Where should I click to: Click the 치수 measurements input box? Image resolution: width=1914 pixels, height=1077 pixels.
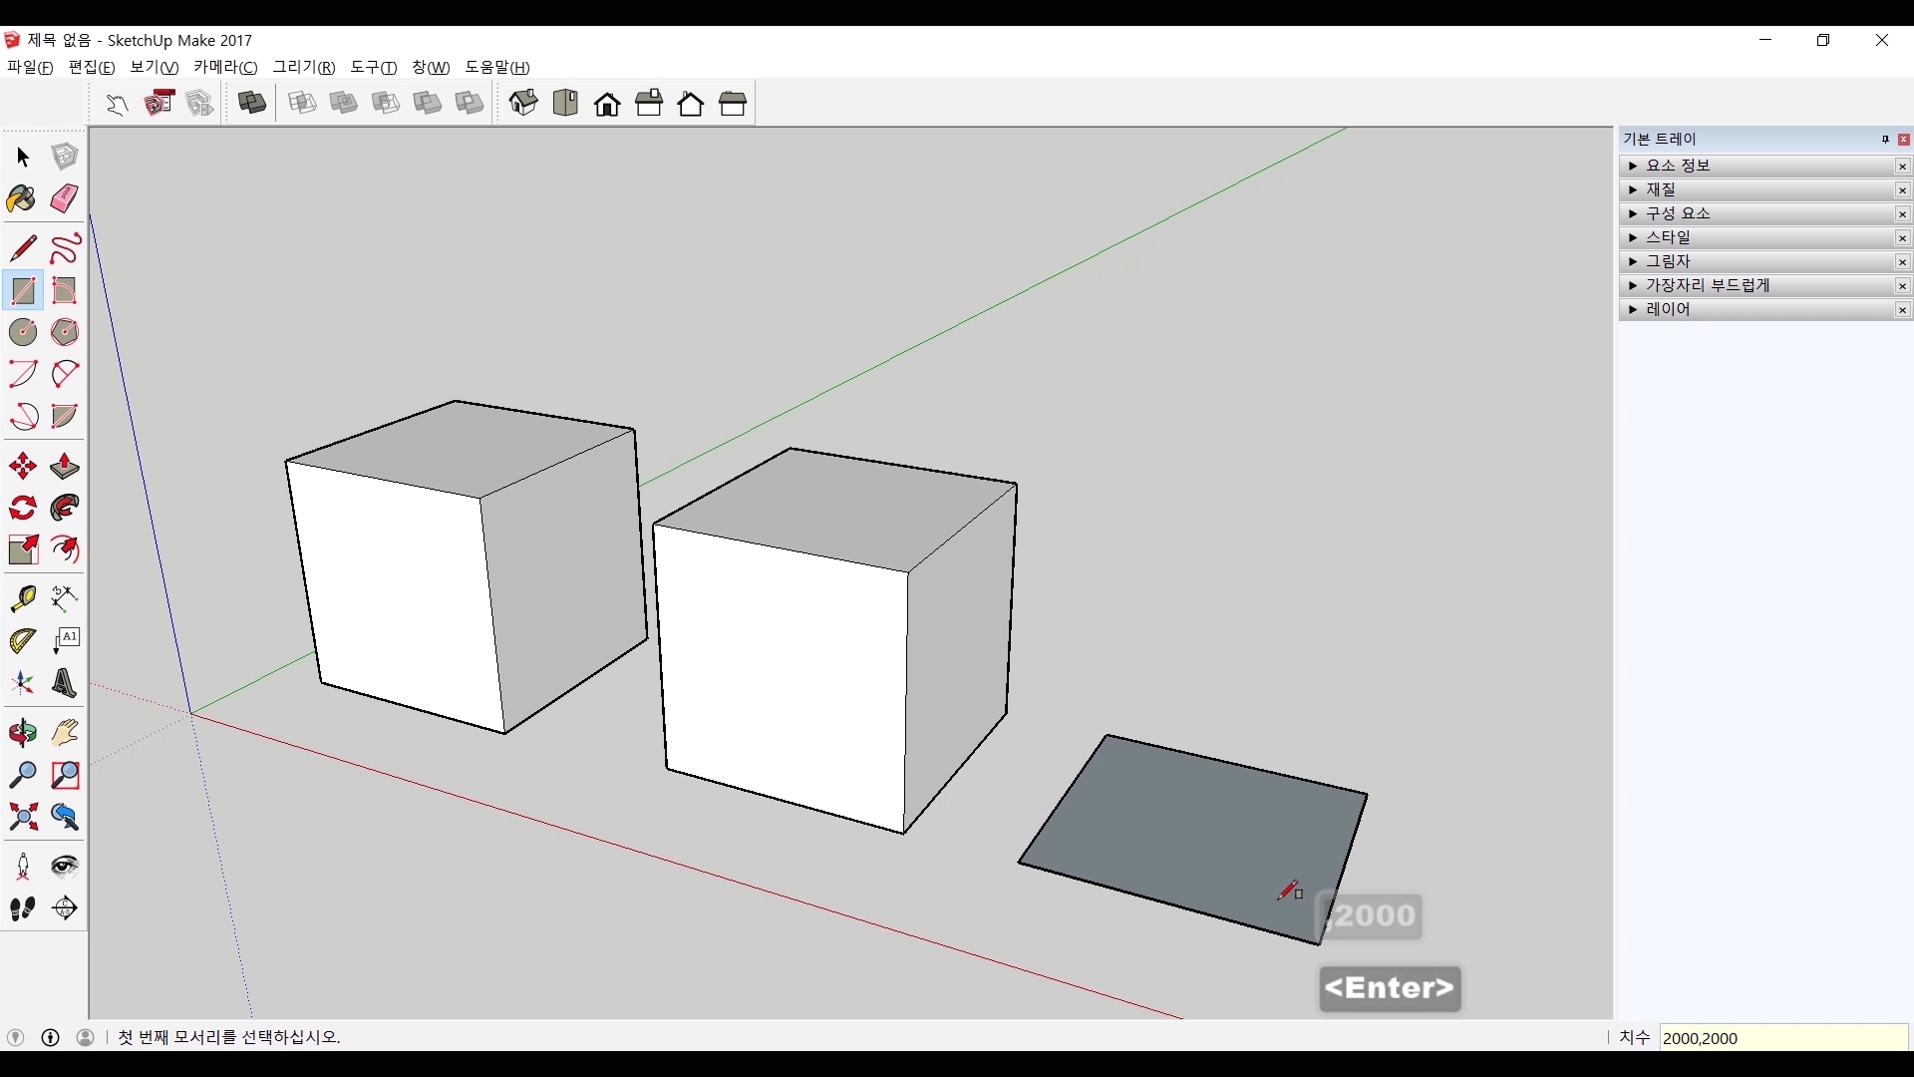tap(1782, 1038)
